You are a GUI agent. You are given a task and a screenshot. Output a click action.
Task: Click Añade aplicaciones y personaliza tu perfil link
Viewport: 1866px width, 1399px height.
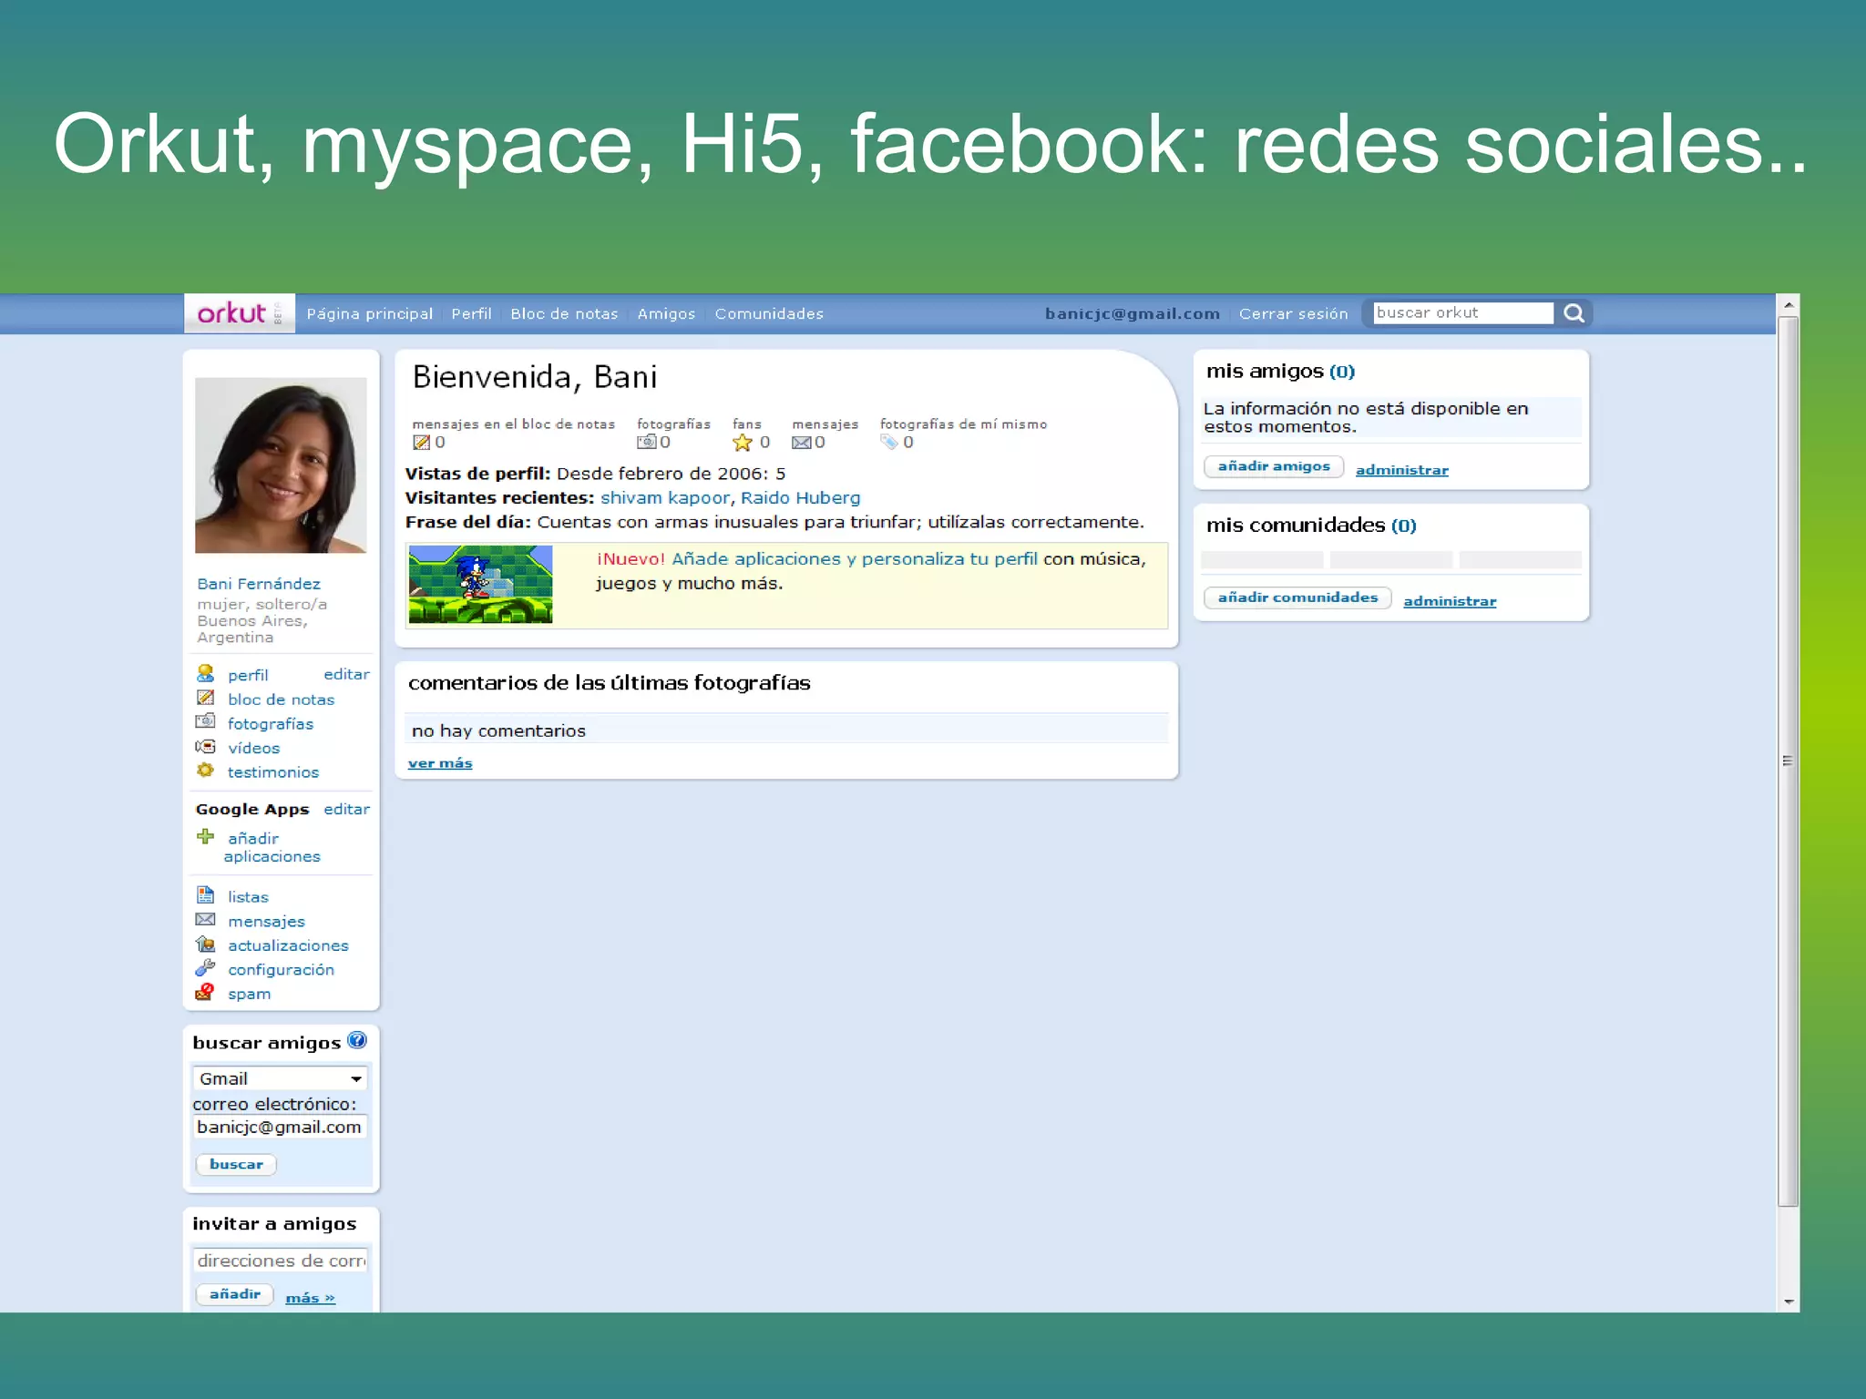click(x=855, y=559)
